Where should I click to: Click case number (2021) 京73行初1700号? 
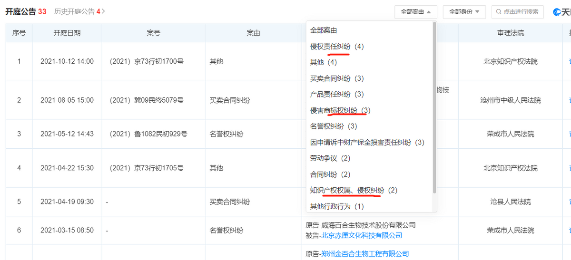147,61
